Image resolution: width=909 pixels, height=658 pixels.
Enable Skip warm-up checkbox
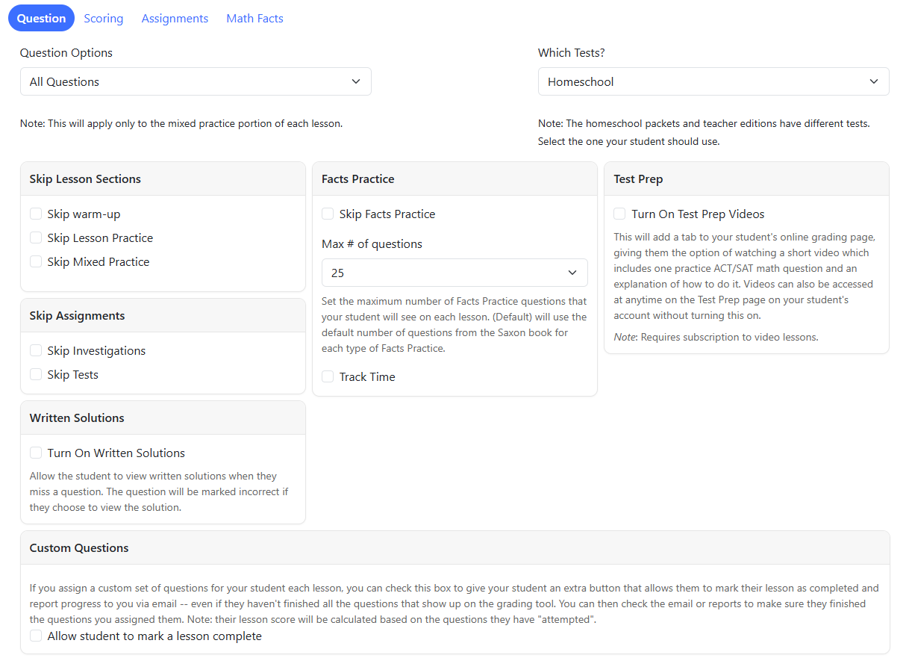pos(36,214)
